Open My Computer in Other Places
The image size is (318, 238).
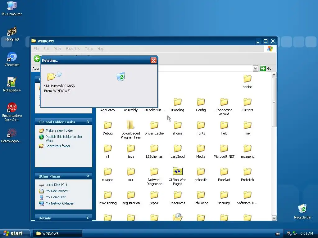(x=55, y=197)
